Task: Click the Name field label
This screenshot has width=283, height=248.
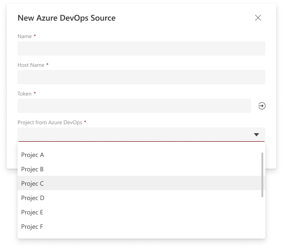Action: pos(25,36)
